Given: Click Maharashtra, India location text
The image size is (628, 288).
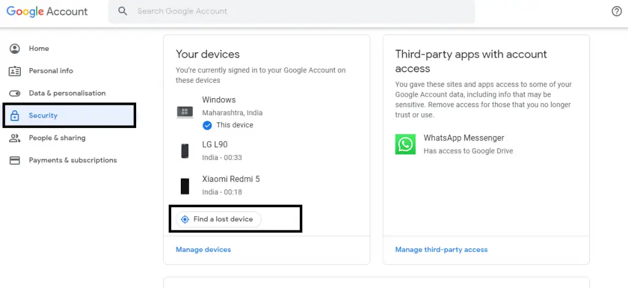Looking at the screenshot, I should coord(232,113).
